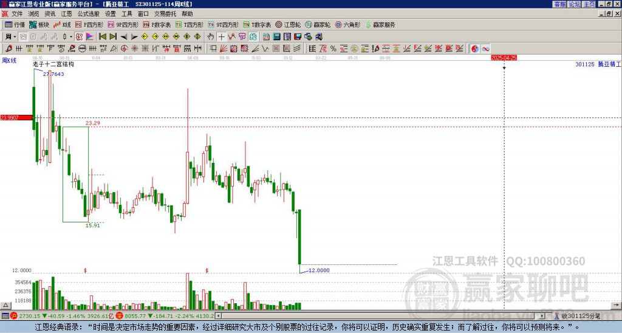This screenshot has width=622, height=333.
Task: Click the 收301125分笔 status entry
Action: point(580,317)
